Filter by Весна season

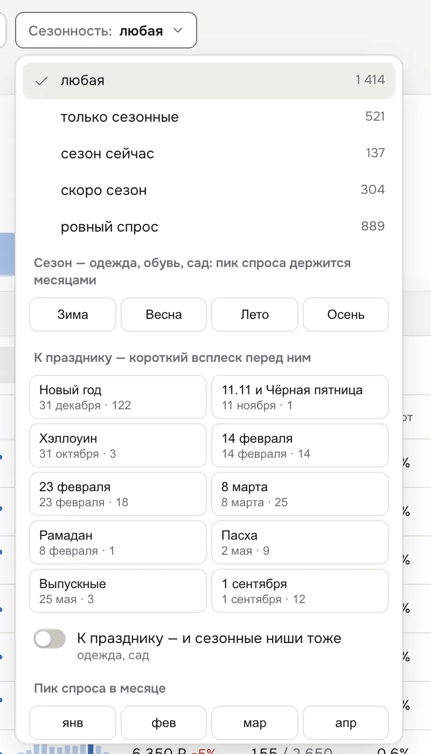click(x=164, y=315)
